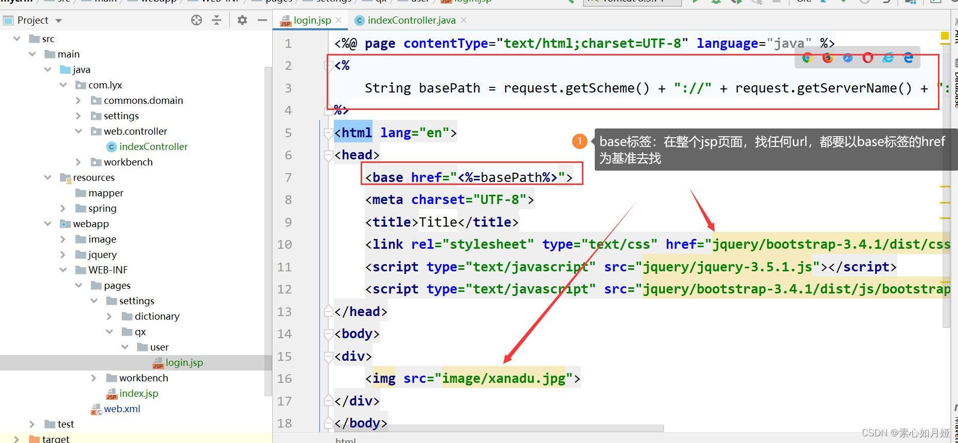Select the login.jsp editor tab

point(311,20)
